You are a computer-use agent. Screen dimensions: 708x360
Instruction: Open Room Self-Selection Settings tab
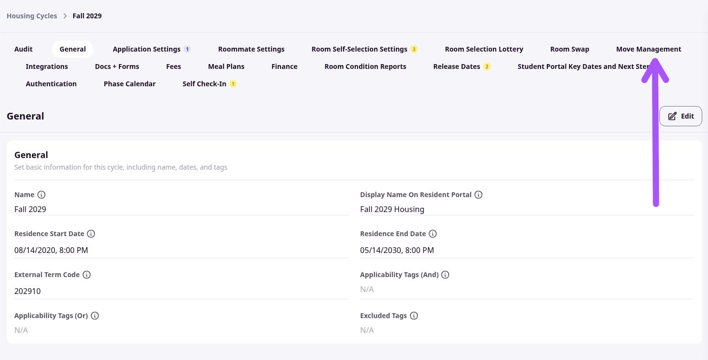(364, 49)
